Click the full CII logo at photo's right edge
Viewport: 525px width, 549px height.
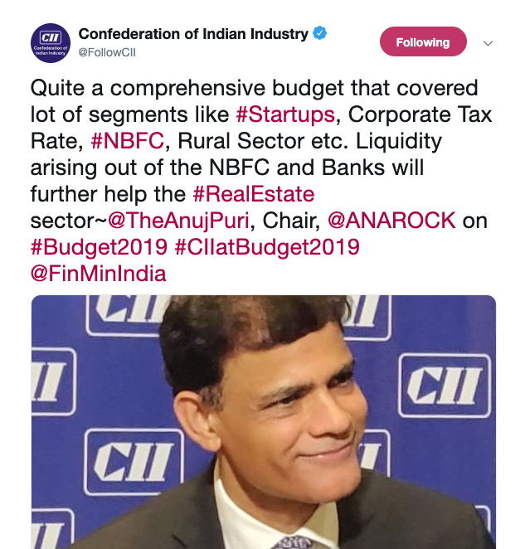(x=445, y=386)
